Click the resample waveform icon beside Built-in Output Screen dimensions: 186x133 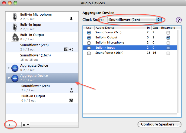tap(71, 100)
